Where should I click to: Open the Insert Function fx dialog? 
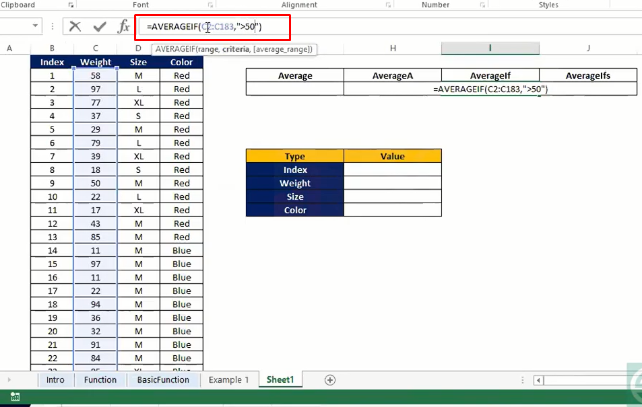[123, 27]
